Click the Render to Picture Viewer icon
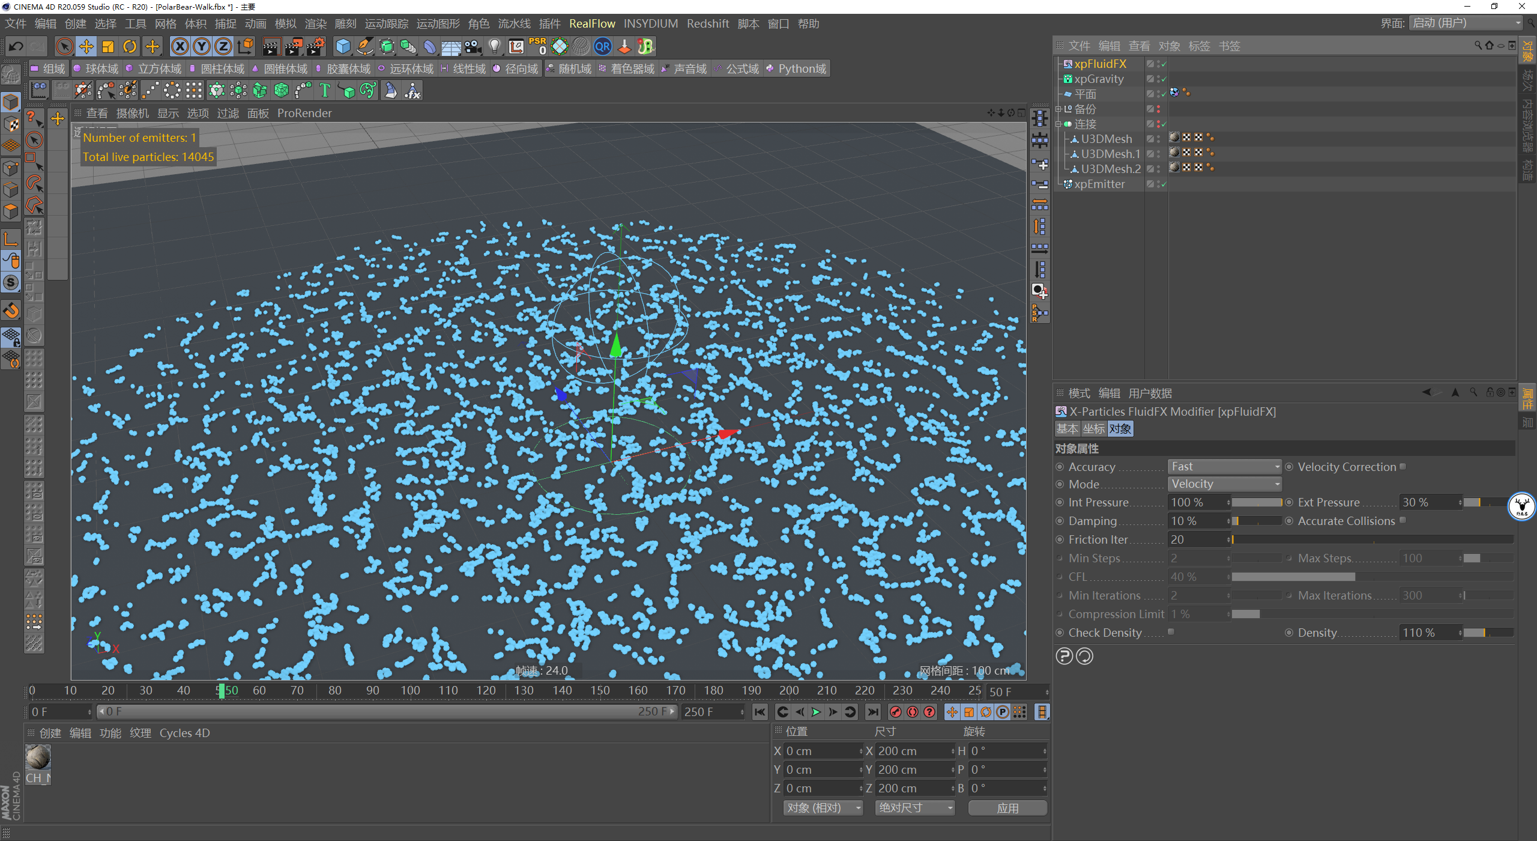Viewport: 1537px width, 841px height. click(x=294, y=46)
